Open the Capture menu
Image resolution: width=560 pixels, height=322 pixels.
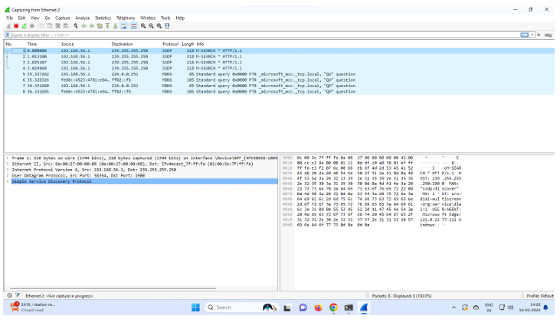pos(63,18)
